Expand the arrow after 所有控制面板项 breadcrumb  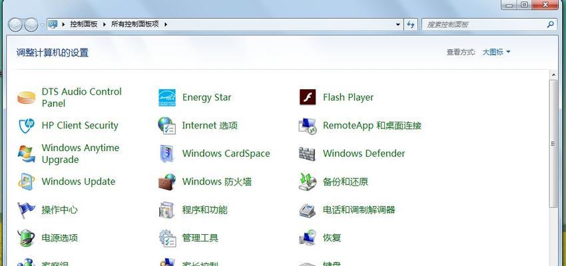click(166, 25)
